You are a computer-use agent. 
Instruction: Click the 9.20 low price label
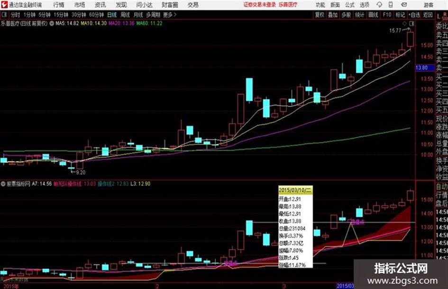click(x=81, y=173)
